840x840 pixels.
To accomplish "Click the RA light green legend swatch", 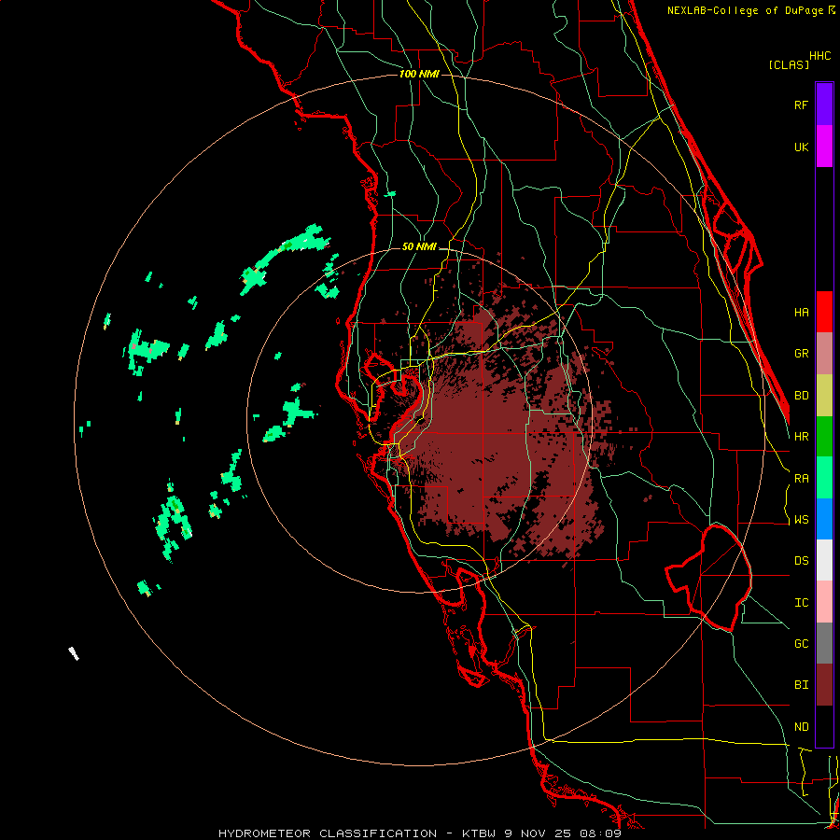I will tap(824, 478).
